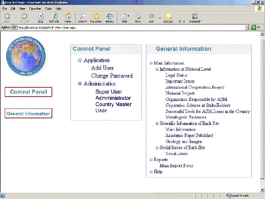Open the Favorites menu

[35, 8]
